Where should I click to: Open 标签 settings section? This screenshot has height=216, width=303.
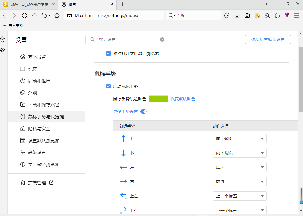46,69
